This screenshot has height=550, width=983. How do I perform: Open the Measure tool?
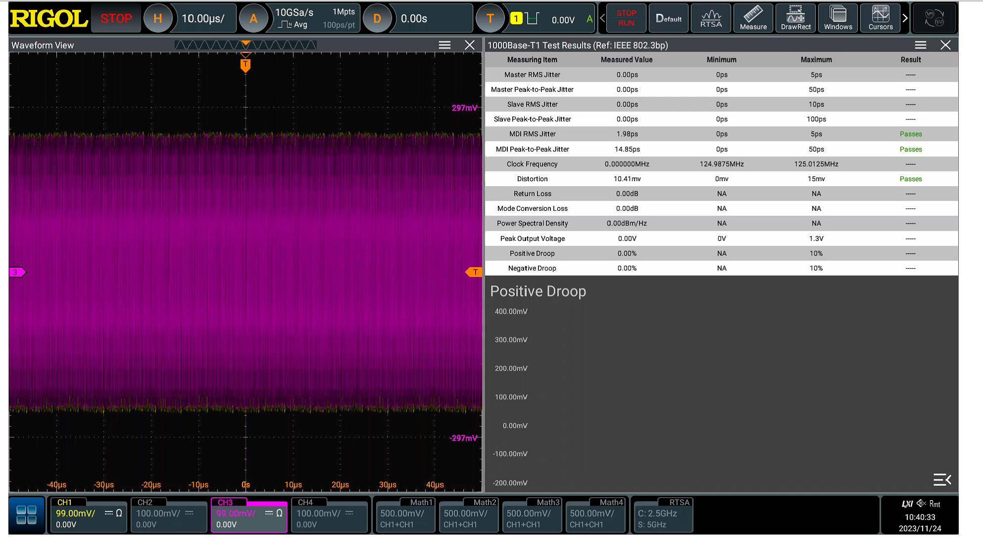pyautogui.click(x=753, y=18)
